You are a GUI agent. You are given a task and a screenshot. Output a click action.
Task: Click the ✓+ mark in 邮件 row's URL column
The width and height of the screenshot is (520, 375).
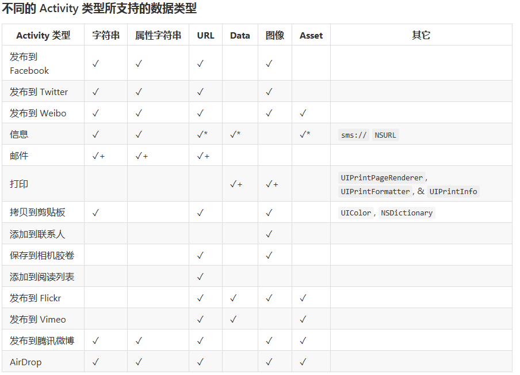[x=203, y=156]
